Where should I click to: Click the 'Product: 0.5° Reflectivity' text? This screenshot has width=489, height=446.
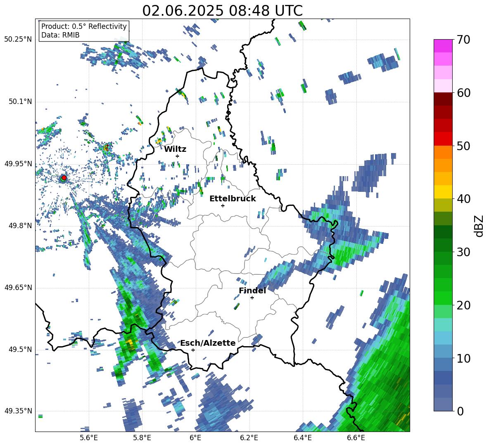(x=84, y=26)
